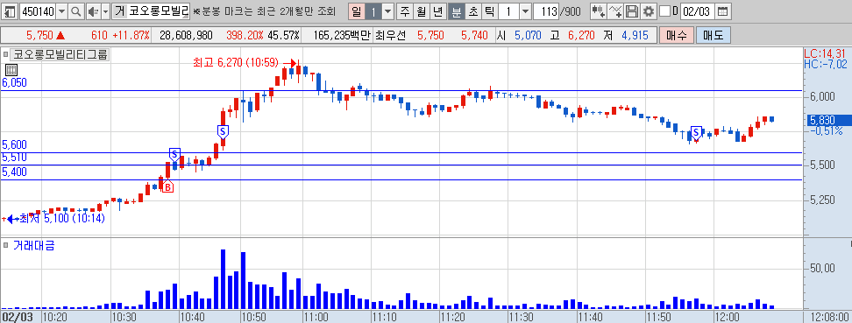852x323 pixels.
Task: Toggle the 거래대금 panel square marker
Action: (6, 245)
